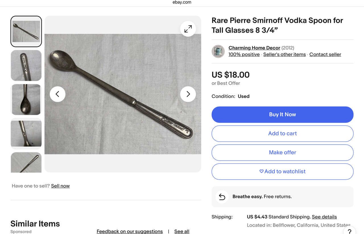Select the first spoon thumbnail

coord(26,31)
